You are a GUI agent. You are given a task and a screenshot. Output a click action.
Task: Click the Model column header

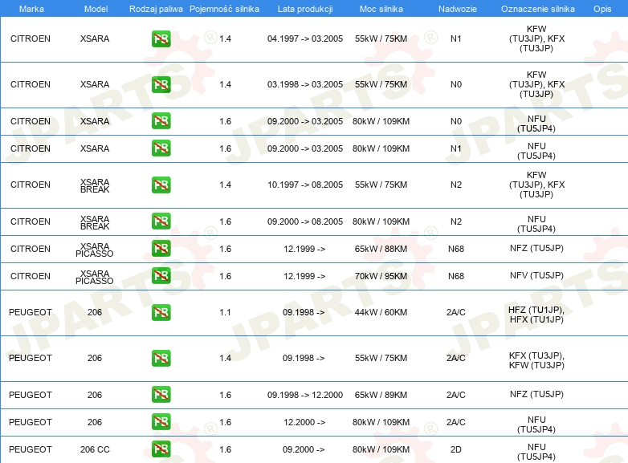pyautogui.click(x=96, y=9)
